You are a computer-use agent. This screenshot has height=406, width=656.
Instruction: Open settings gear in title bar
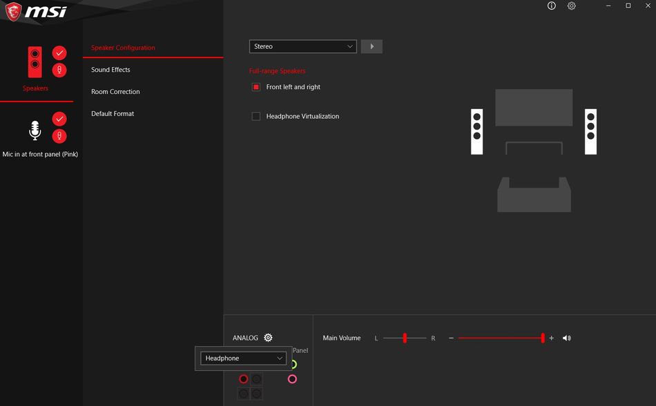572,6
